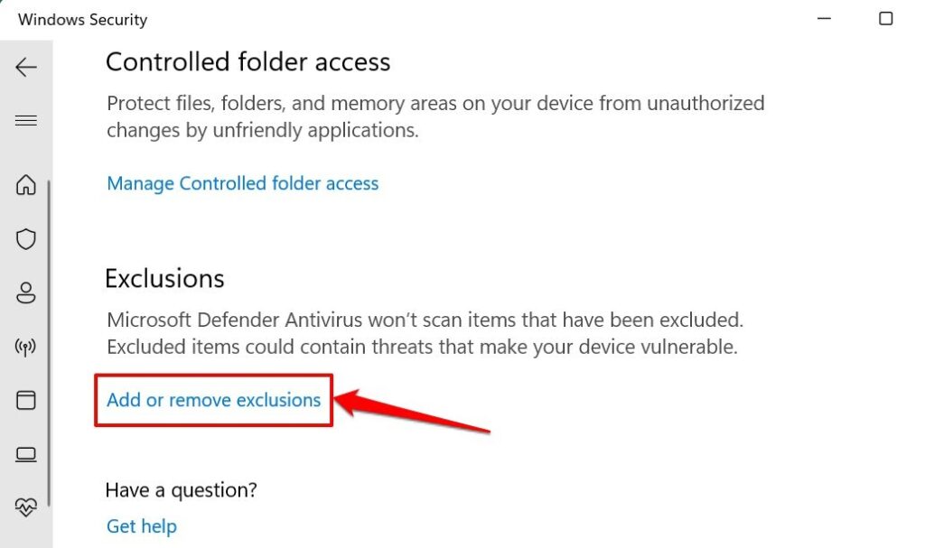
Task: Click the Windows Security title text
Action: (x=82, y=19)
